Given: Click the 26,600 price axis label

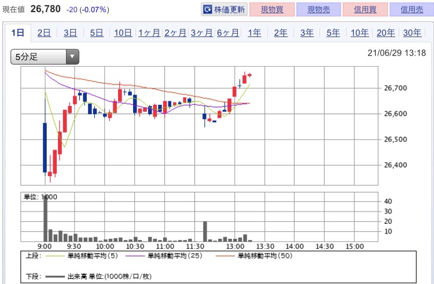Looking at the screenshot, I should click(x=396, y=114).
